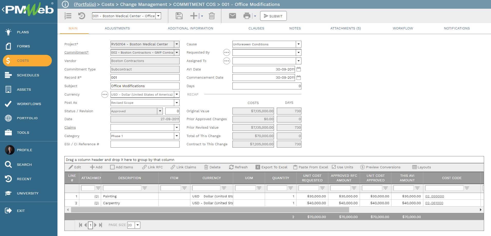Click the Portfolio breadcrumb link
The image size is (491, 236).
85,4
